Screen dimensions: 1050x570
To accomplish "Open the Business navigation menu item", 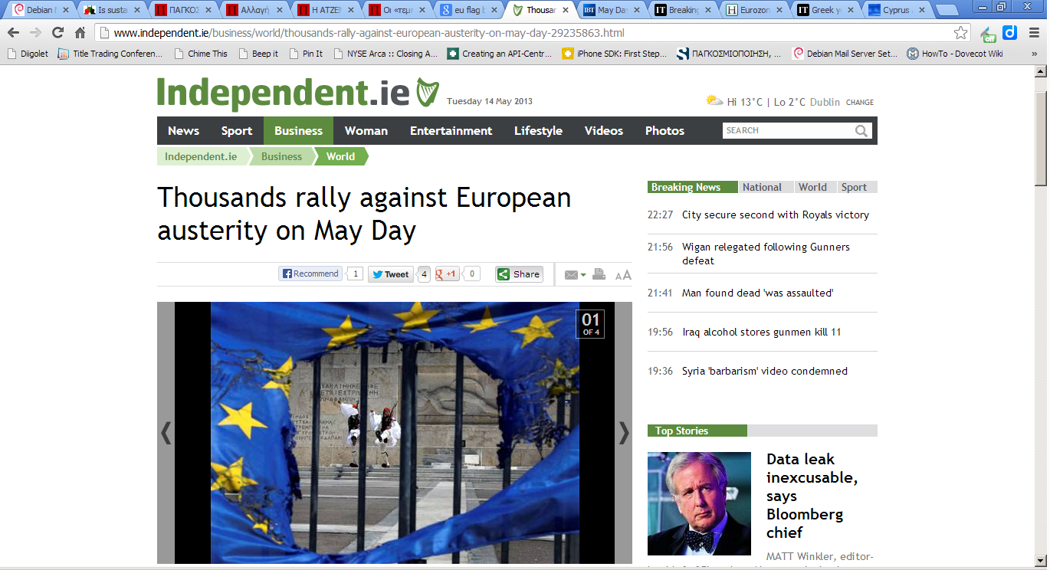I will coord(298,131).
